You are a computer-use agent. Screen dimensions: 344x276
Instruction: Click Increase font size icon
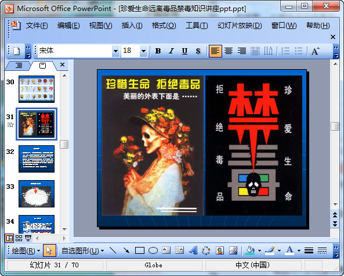316,51
